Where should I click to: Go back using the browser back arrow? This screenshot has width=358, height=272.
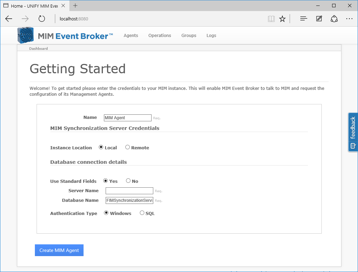[9, 19]
